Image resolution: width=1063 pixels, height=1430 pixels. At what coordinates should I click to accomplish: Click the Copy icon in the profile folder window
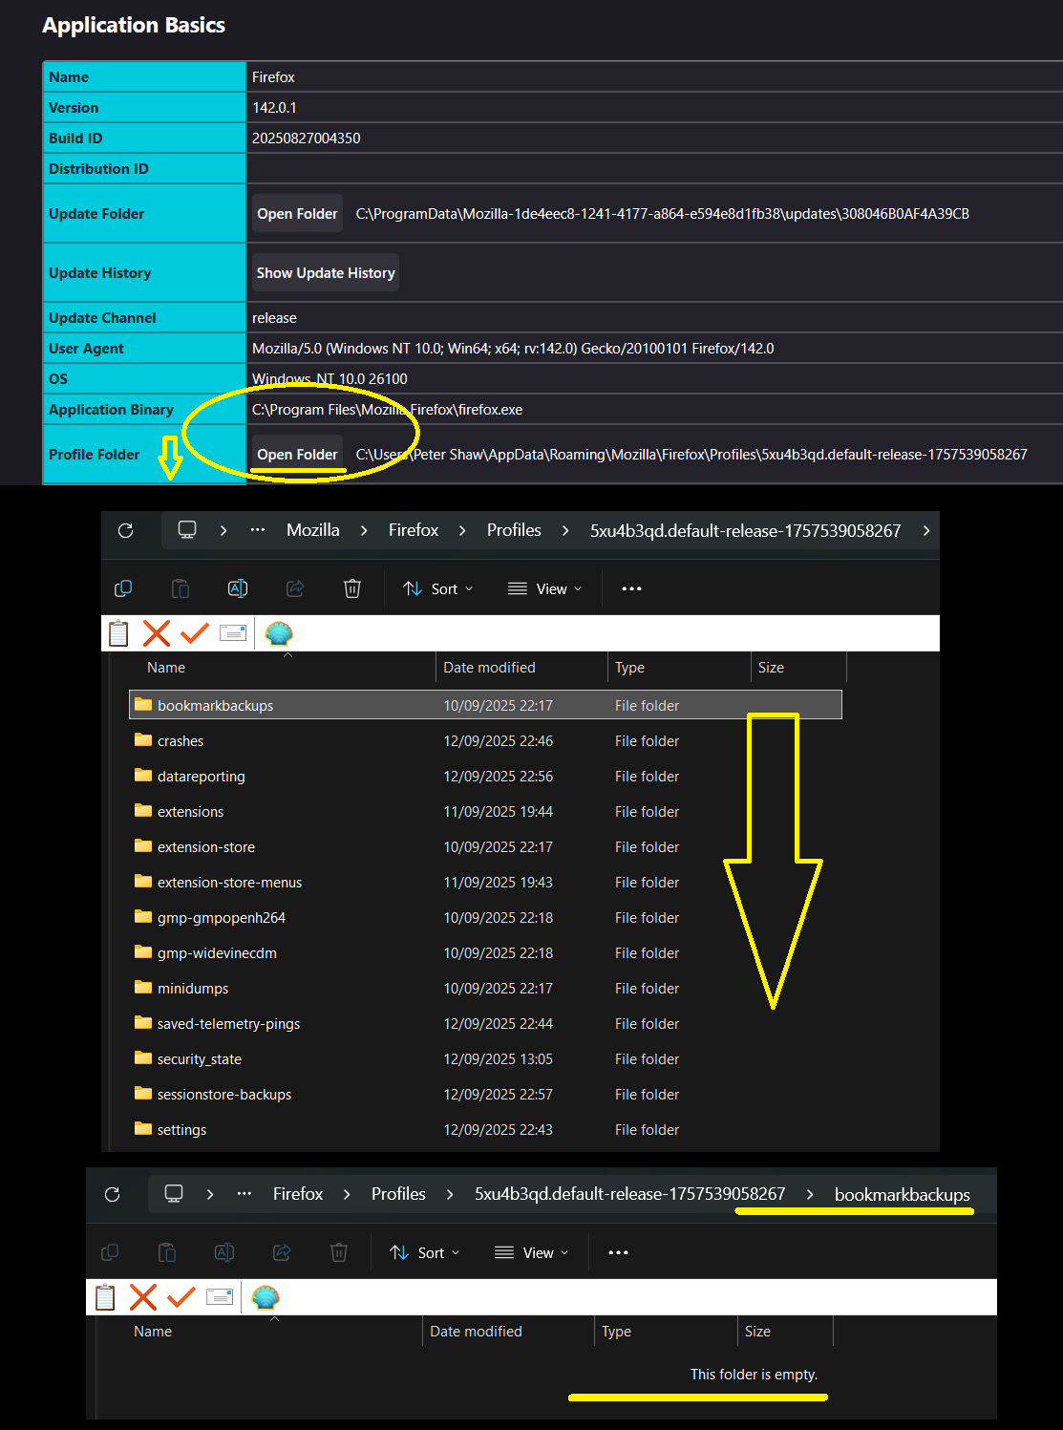[x=123, y=588]
